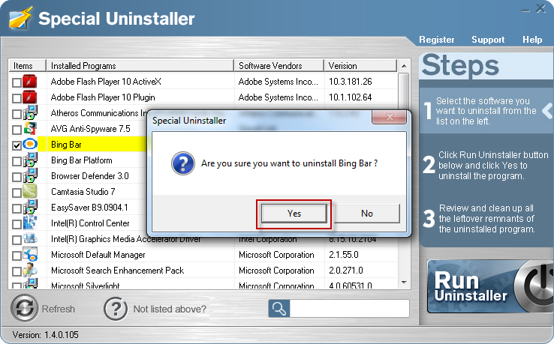Image resolution: width=554 pixels, height=344 pixels.
Task: Click version 10.1.102.64 cell
Action: click(x=361, y=97)
